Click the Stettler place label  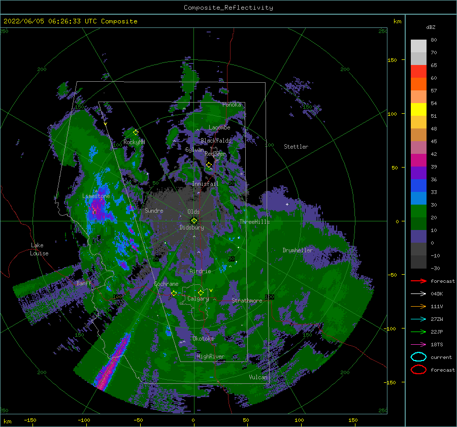click(x=296, y=147)
